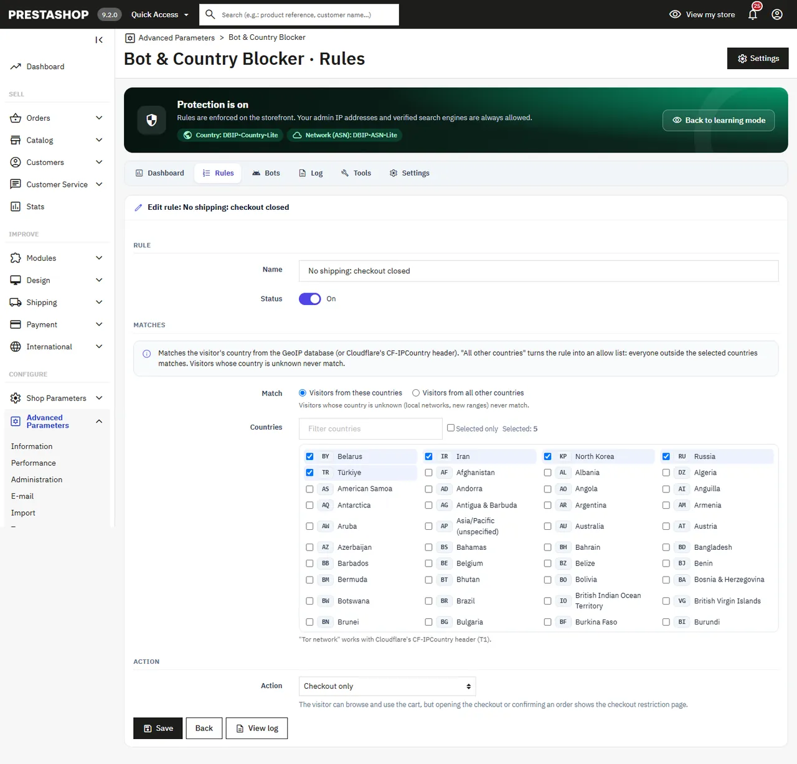Open Stats chart icon
This screenshot has height=764, width=797.
click(x=16, y=207)
